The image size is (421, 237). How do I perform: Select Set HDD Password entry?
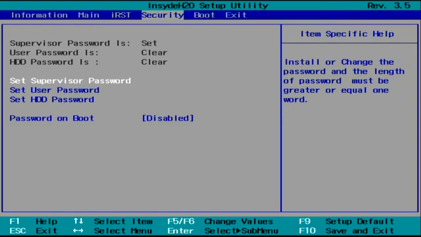(52, 99)
